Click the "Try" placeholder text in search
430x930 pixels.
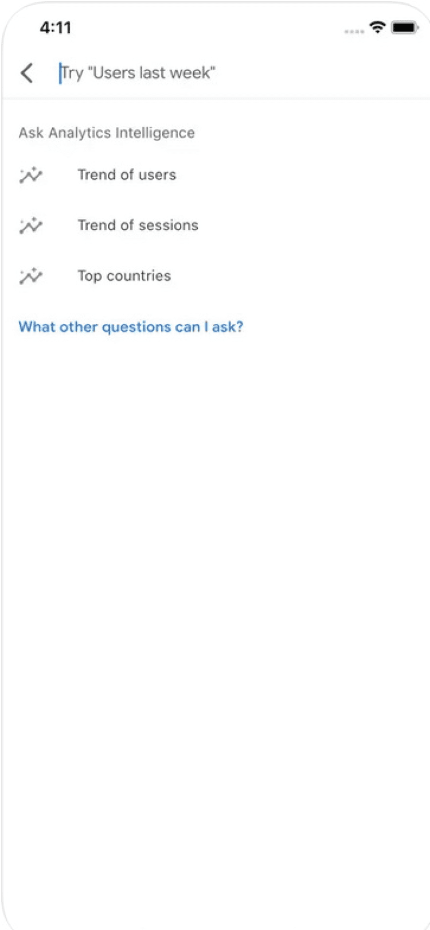click(x=72, y=73)
